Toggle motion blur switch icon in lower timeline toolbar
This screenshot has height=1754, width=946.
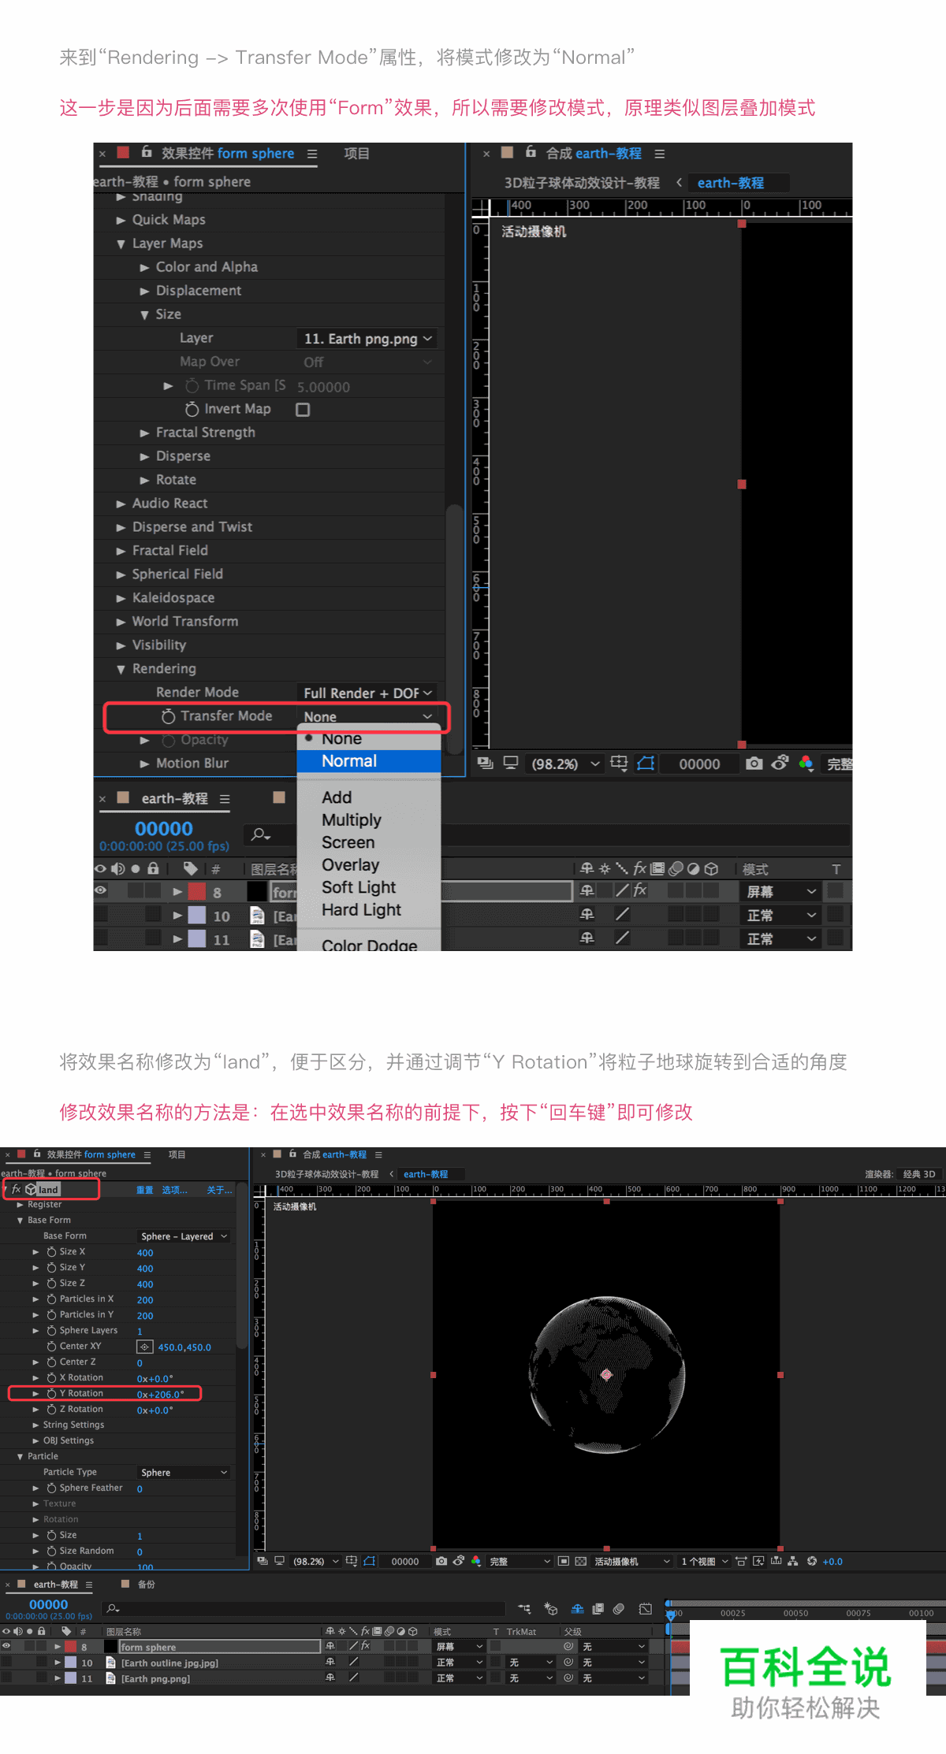click(619, 1608)
